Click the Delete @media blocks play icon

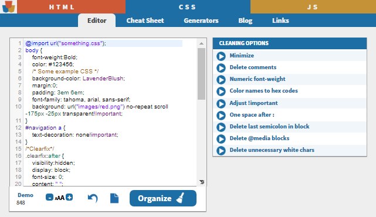click(x=221, y=139)
